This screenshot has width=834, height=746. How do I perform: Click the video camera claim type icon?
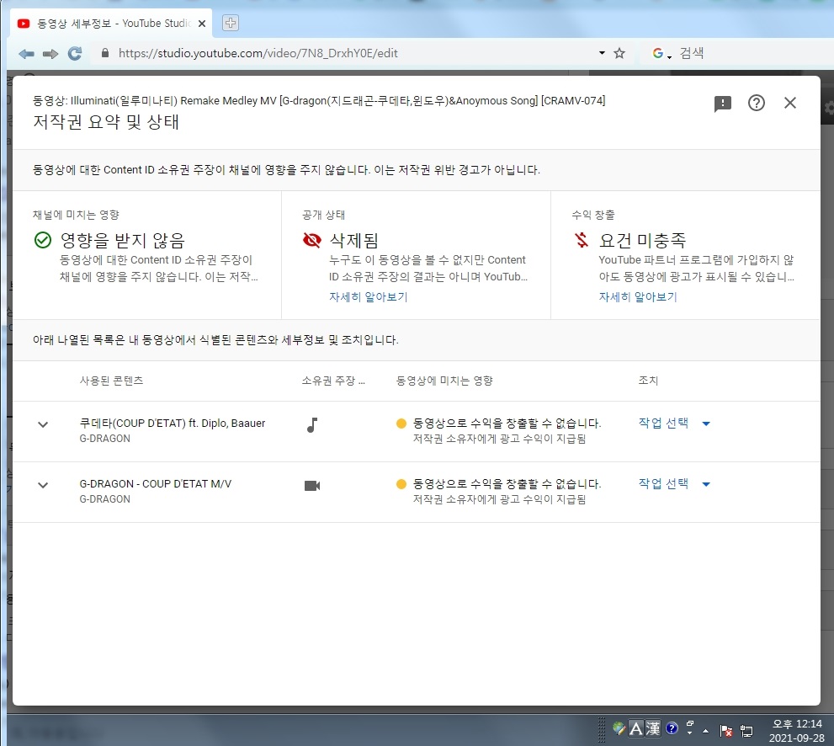click(312, 485)
